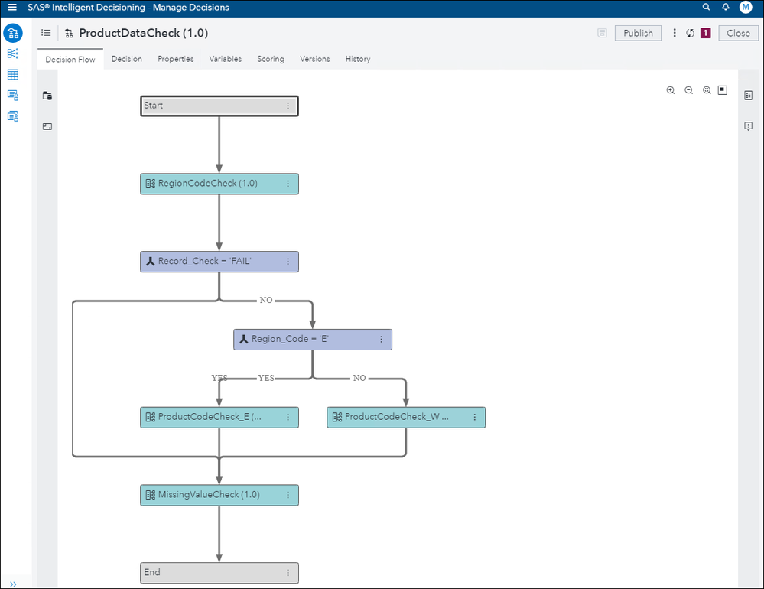Click the decision icon next to ProductDataCheck

[x=69, y=33]
